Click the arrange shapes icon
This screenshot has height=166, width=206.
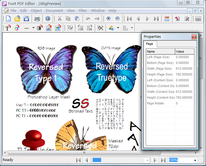[111, 28]
